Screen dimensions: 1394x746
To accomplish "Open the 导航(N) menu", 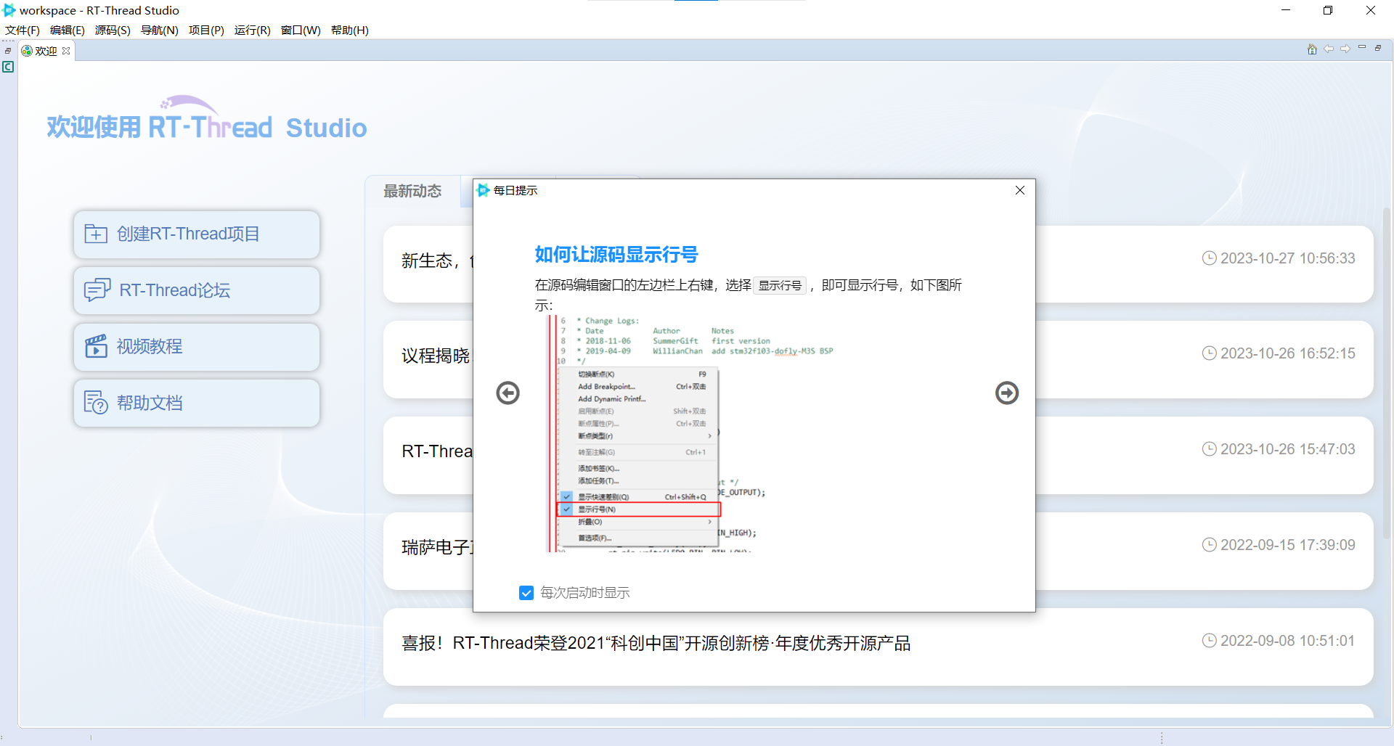I will [159, 30].
